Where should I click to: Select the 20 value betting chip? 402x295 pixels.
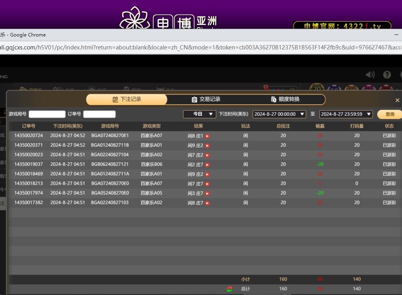point(317,89)
